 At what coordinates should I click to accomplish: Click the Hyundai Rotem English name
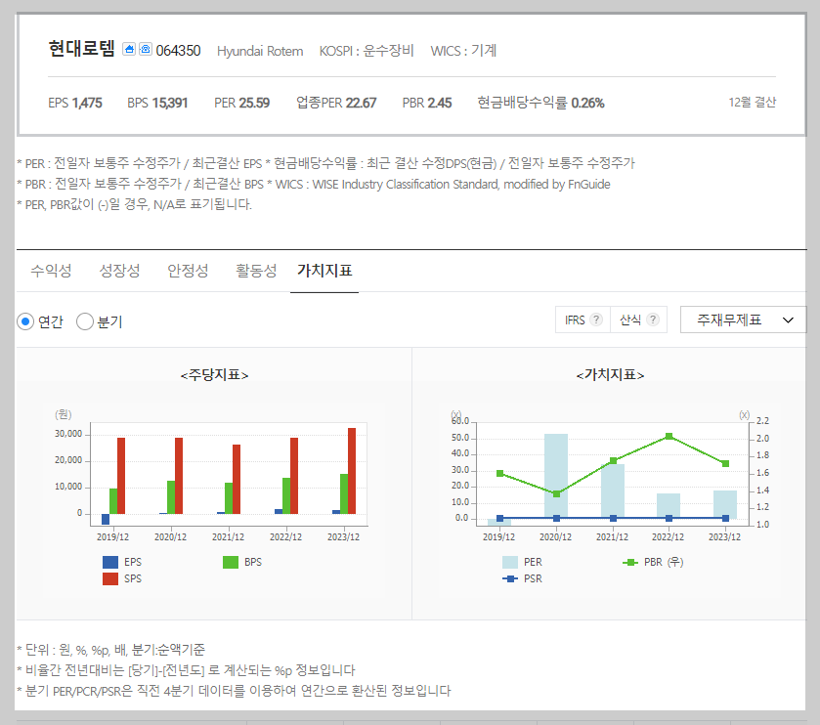click(260, 51)
